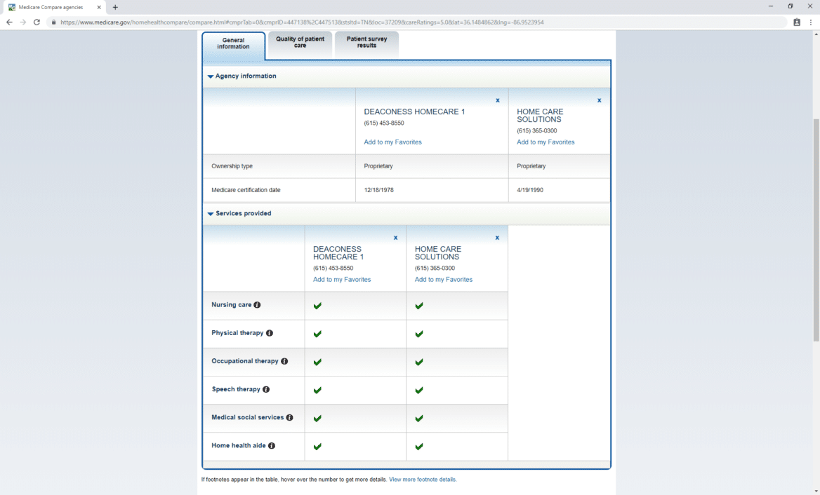Open Occupational therapy info icon

[284, 361]
